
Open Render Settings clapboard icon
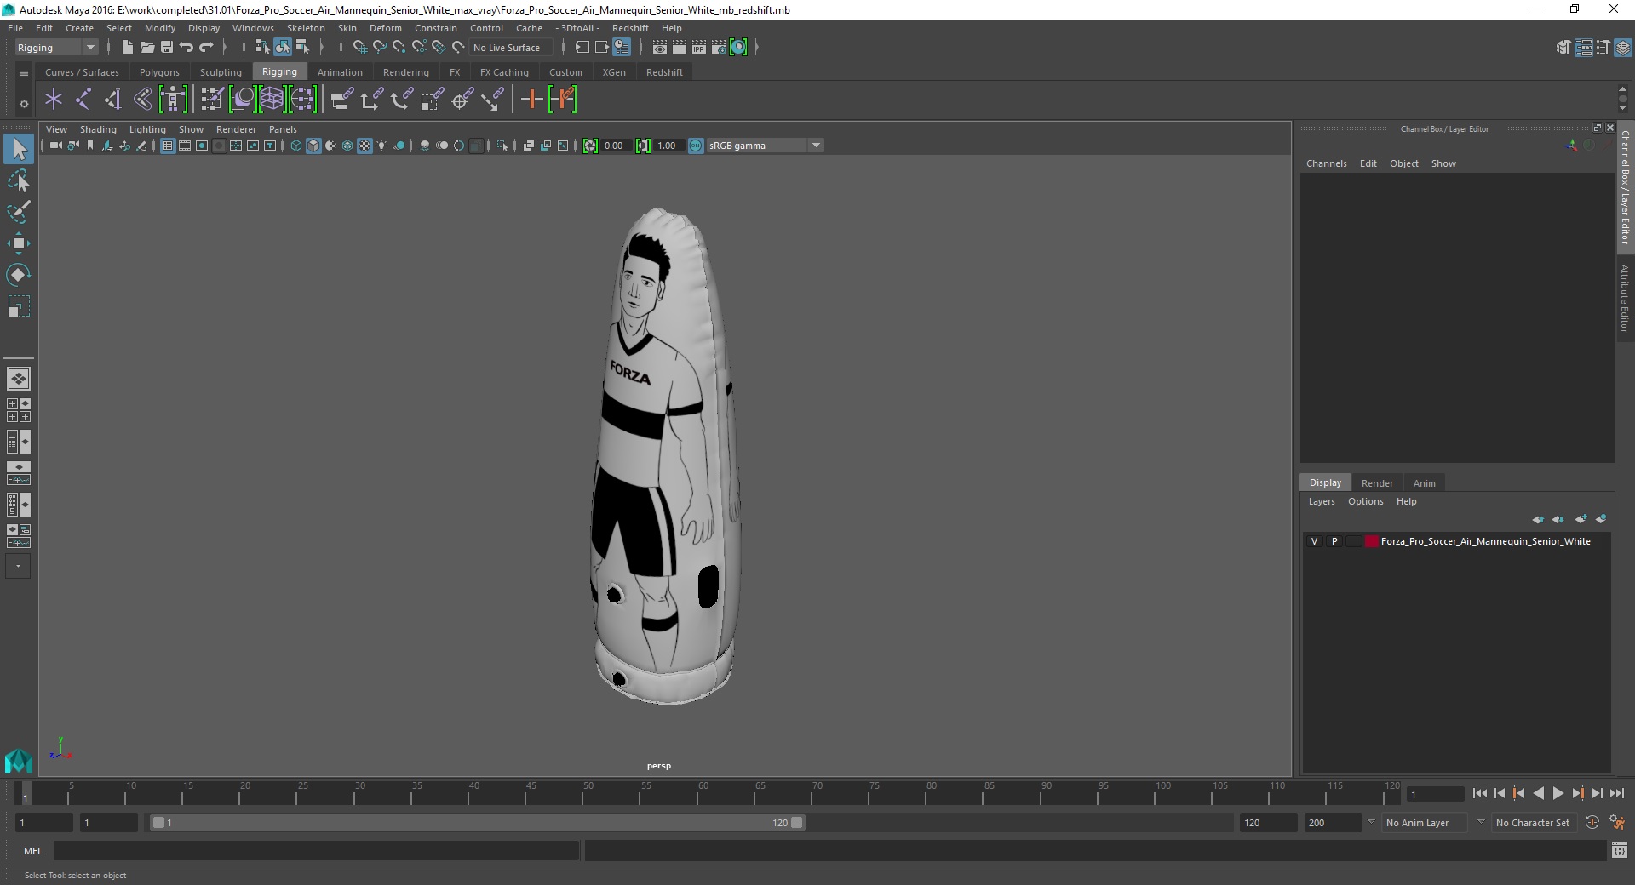pos(718,48)
